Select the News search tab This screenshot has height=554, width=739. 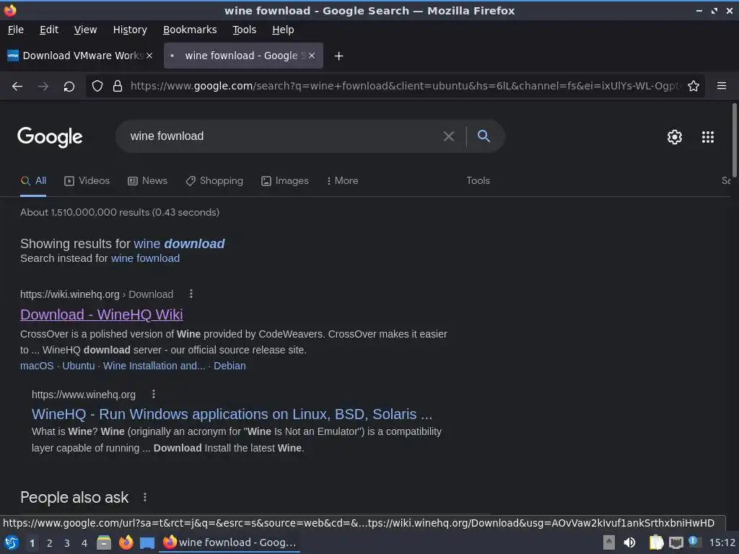[x=147, y=181]
